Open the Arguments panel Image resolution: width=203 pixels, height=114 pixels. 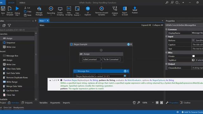(55, 103)
